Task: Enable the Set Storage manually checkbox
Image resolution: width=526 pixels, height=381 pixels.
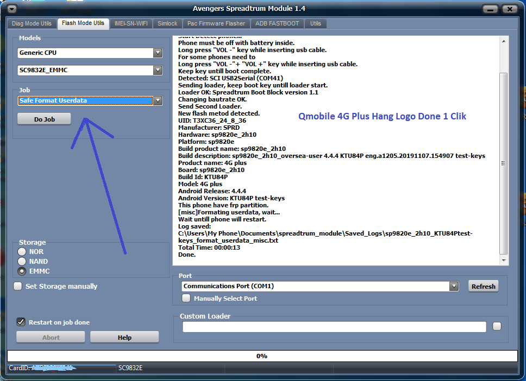Action: (18, 286)
